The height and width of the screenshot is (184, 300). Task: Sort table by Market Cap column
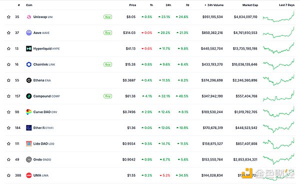tap(250, 5)
